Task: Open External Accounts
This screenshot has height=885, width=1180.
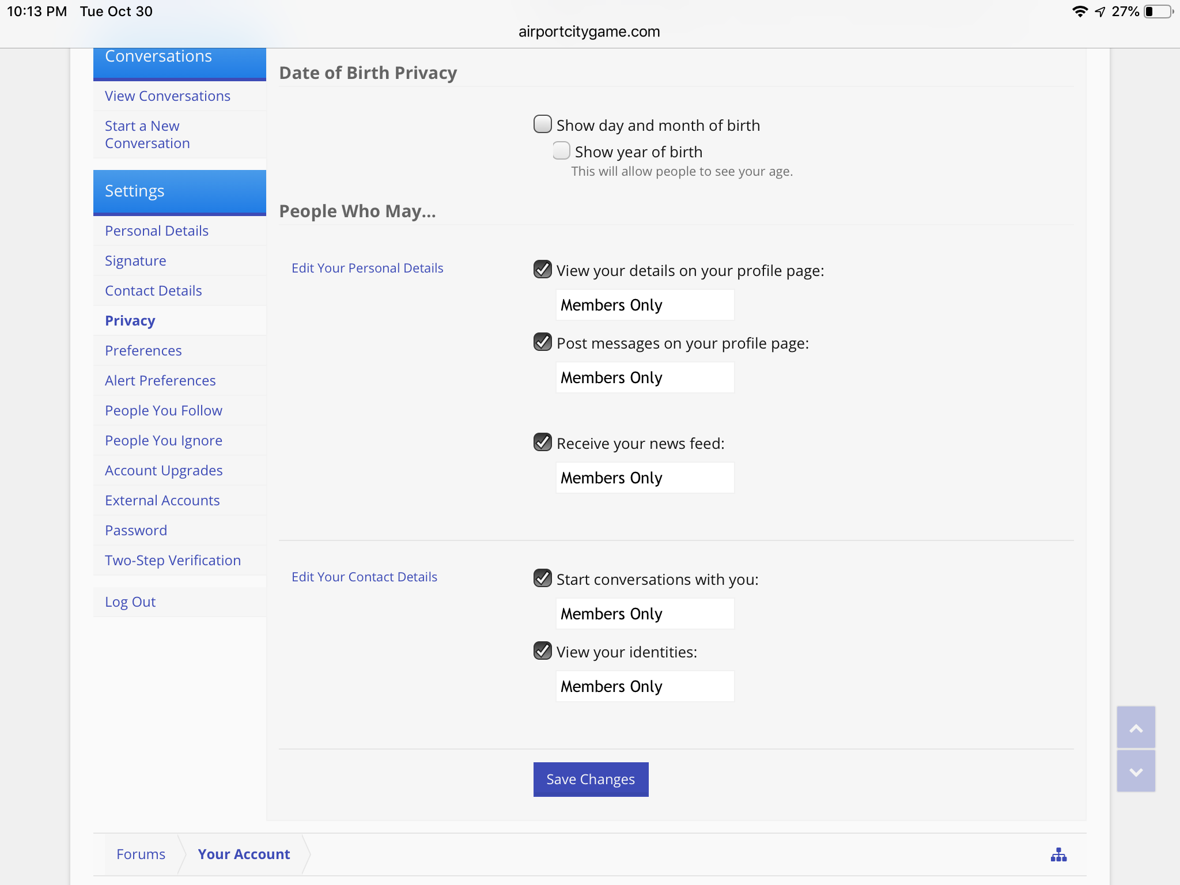Action: pos(180,501)
